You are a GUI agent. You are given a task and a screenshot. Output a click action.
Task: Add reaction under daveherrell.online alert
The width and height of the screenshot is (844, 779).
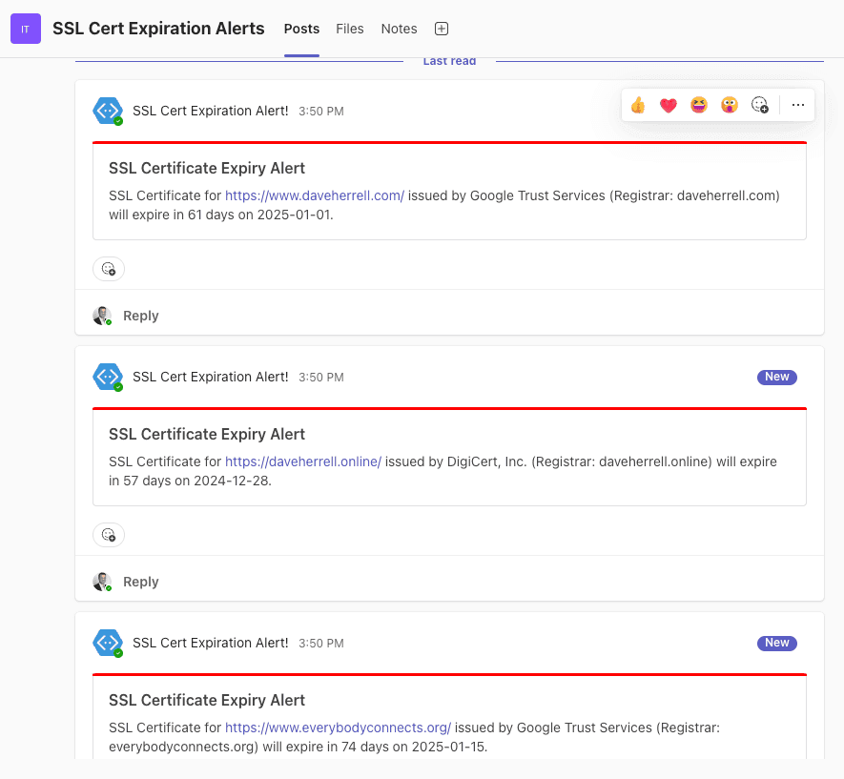click(109, 535)
